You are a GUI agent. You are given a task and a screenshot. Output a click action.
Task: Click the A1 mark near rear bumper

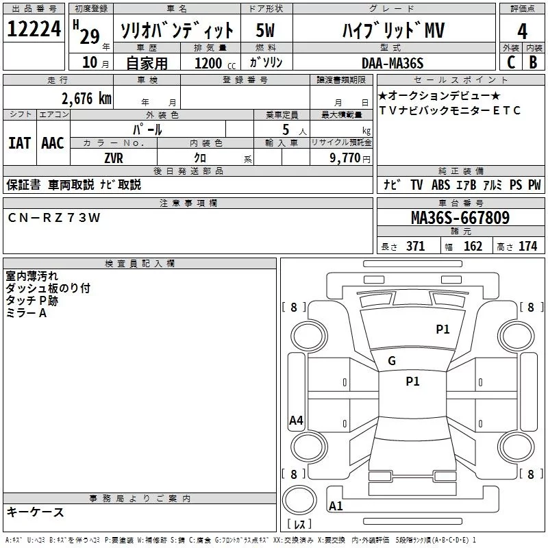[x=336, y=506]
